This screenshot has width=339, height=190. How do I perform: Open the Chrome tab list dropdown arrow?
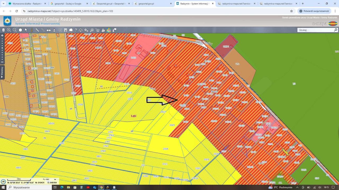[x=3, y=4]
